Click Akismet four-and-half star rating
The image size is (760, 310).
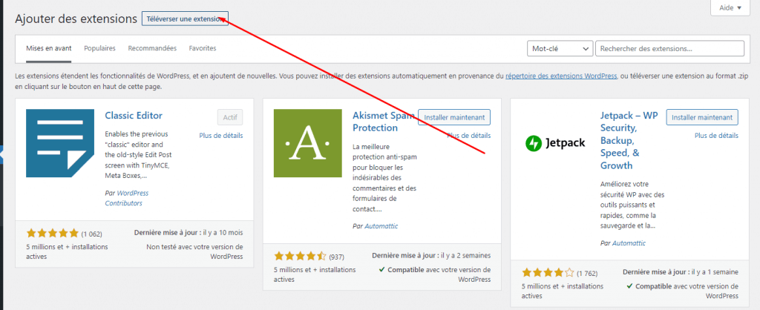tap(301, 256)
